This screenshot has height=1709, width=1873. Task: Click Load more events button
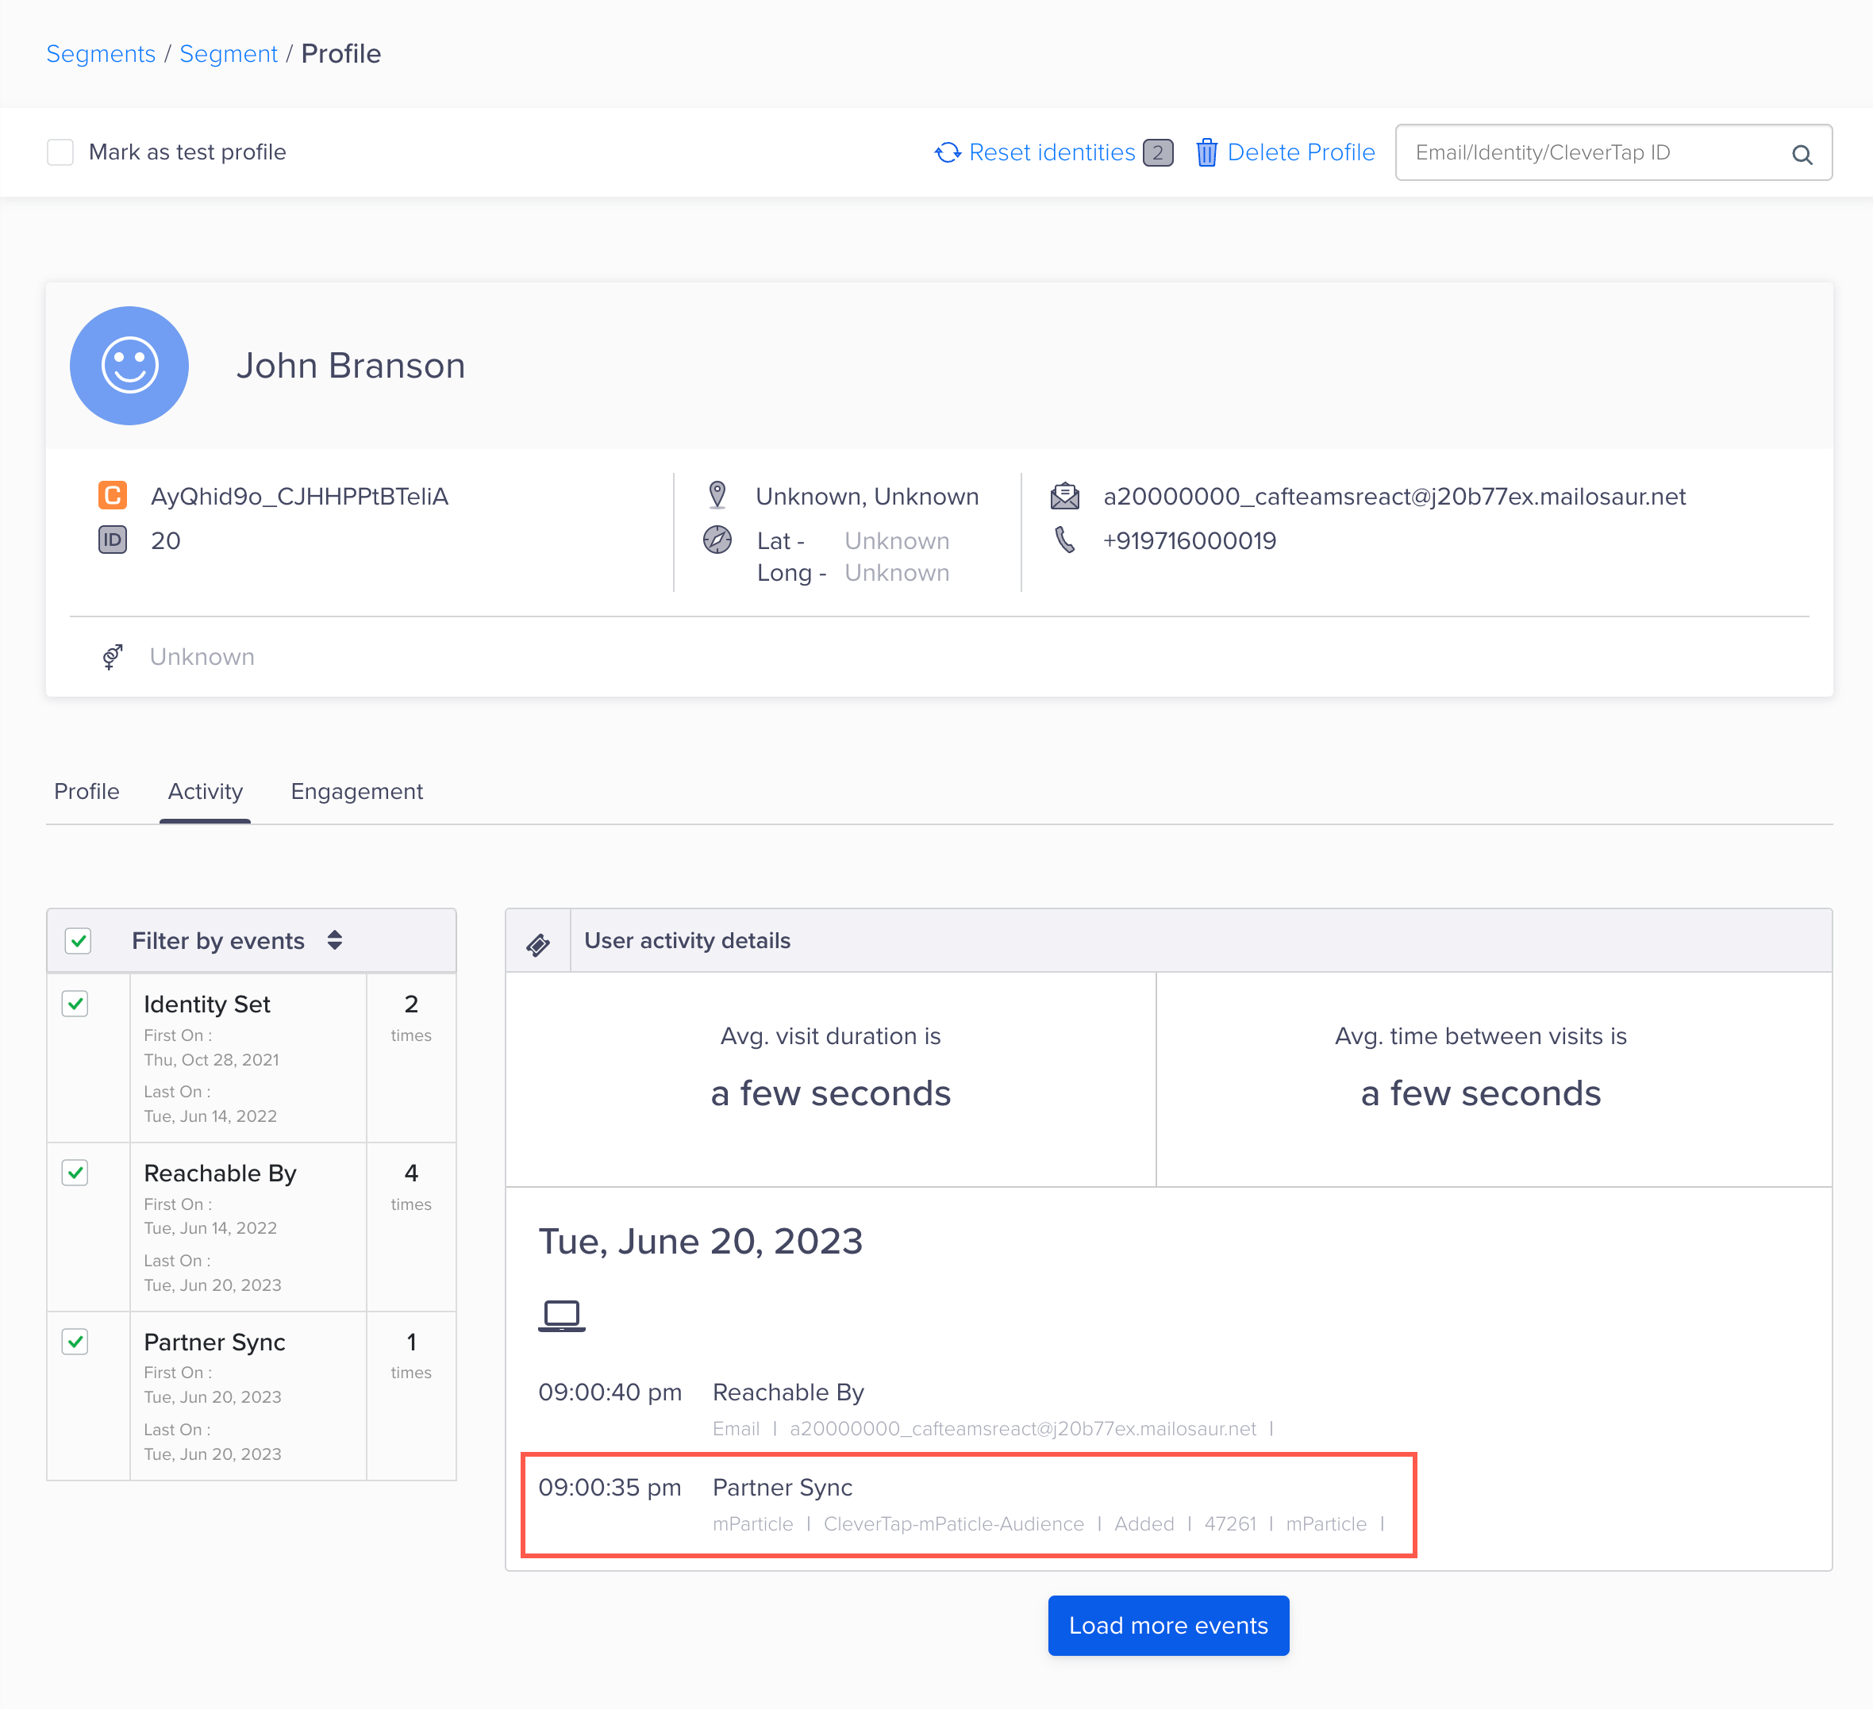(x=1168, y=1623)
